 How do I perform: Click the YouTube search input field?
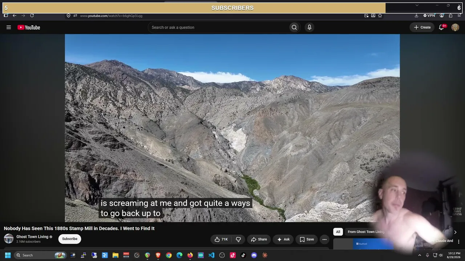218,27
